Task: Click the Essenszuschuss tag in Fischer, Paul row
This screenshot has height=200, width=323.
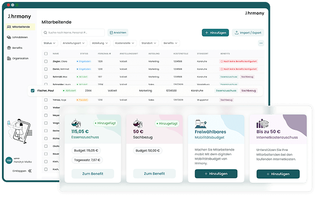Action: 226,91
